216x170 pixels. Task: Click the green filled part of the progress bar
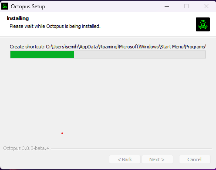pyautogui.click(x=42, y=54)
